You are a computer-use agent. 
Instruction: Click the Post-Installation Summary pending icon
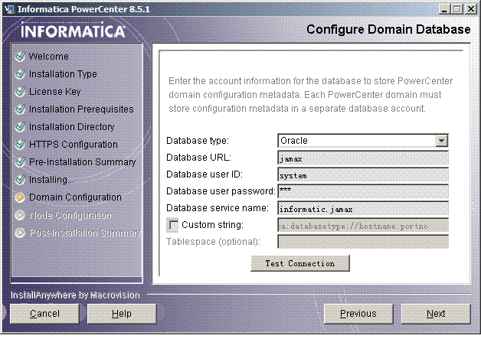click(x=20, y=233)
